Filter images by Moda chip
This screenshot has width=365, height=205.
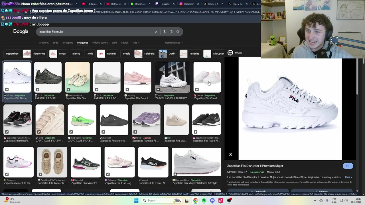[x=59, y=54]
